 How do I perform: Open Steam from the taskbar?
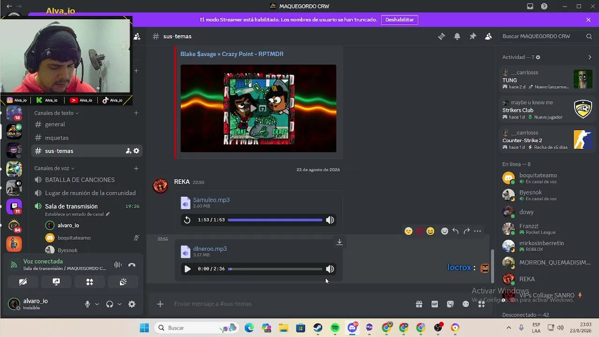coord(318,328)
